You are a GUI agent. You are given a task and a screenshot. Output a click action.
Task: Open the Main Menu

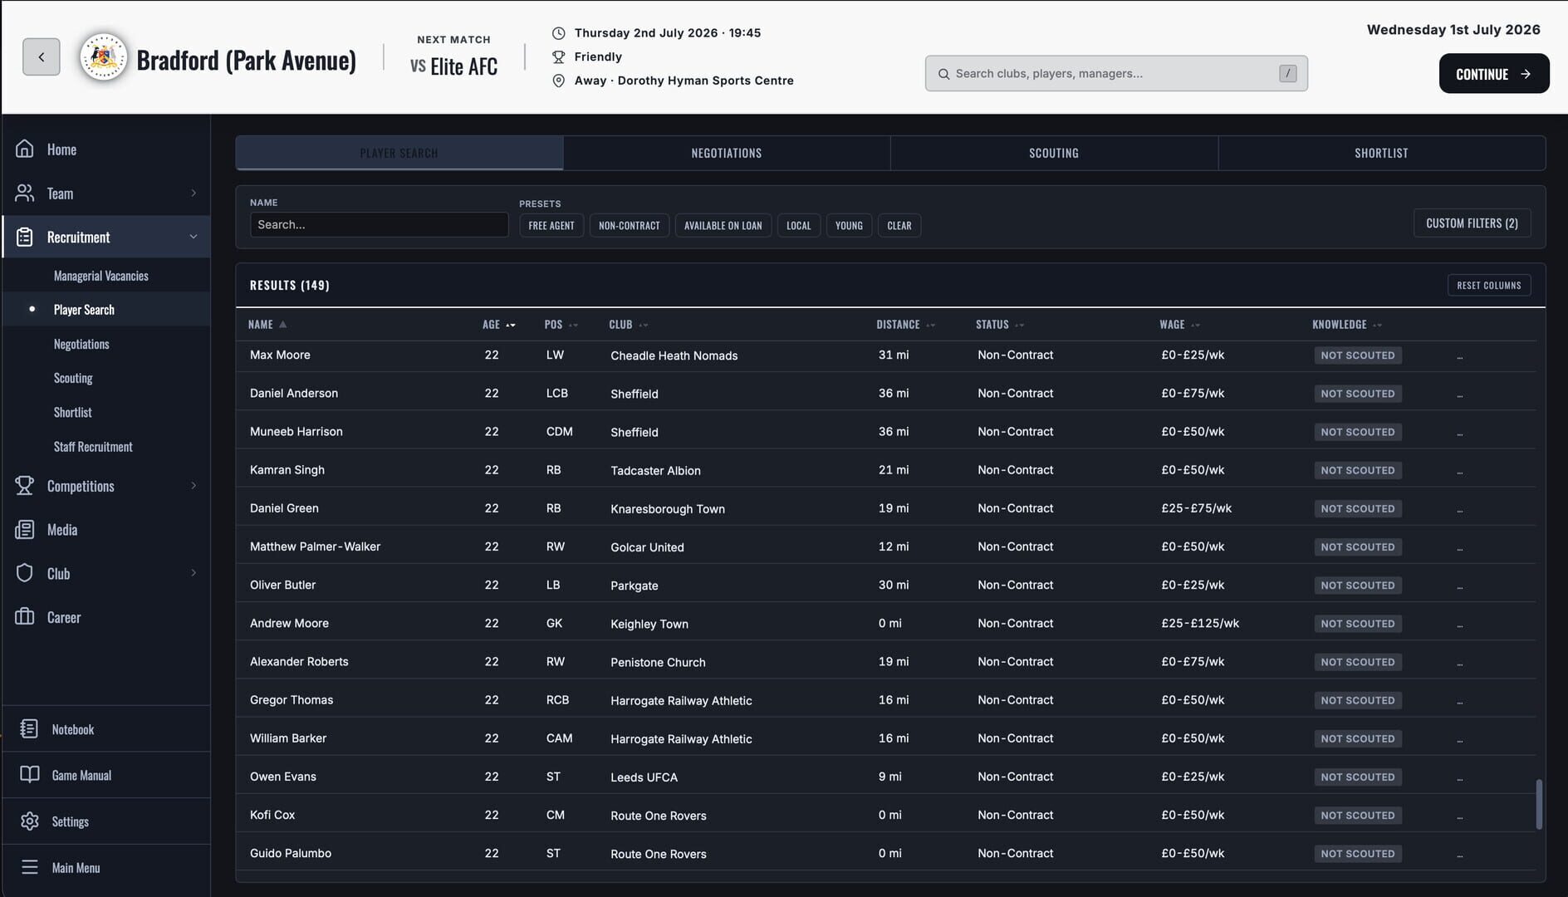(x=105, y=867)
